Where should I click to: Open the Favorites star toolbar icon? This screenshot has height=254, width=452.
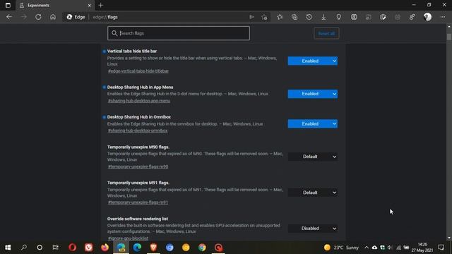point(280,17)
